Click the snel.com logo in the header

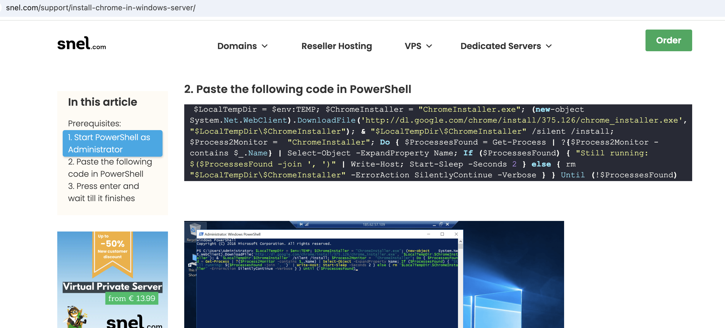(82, 44)
